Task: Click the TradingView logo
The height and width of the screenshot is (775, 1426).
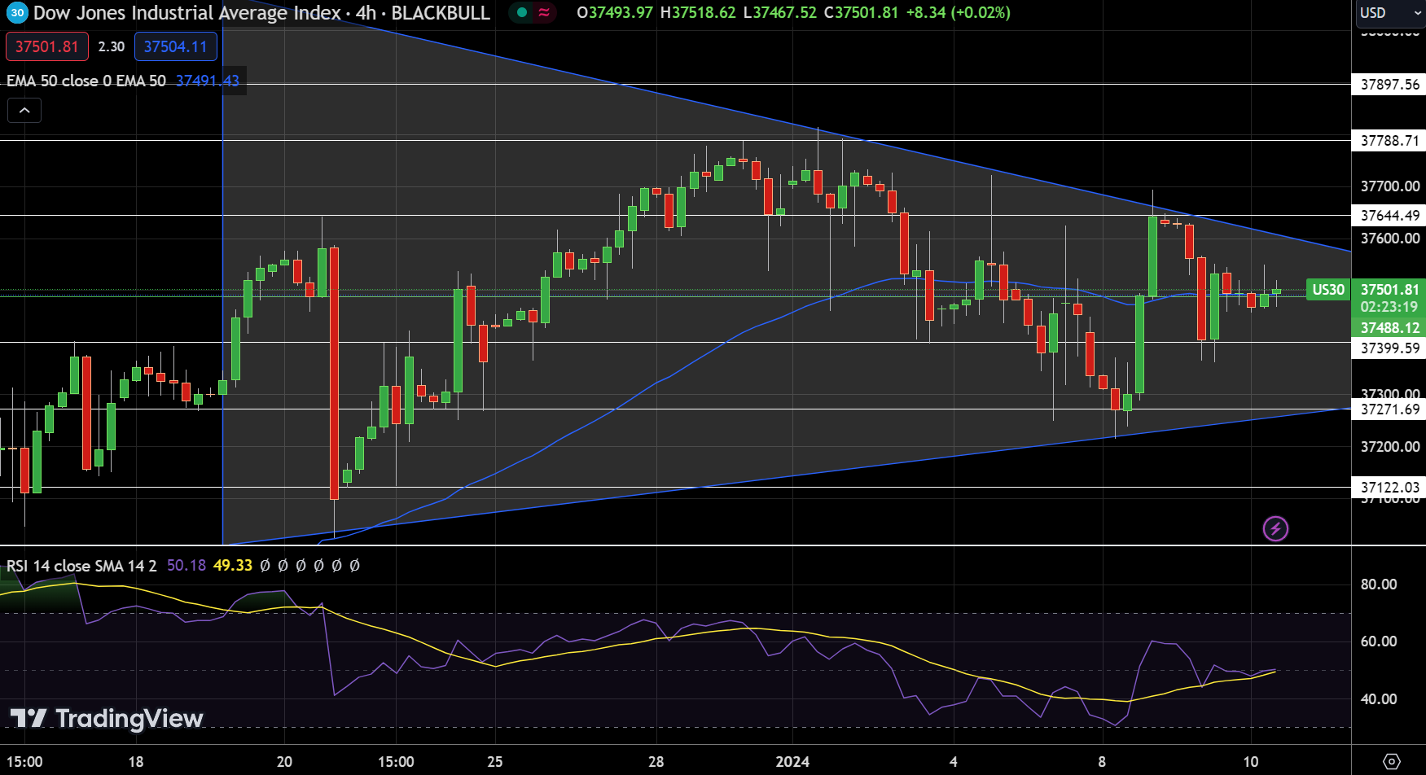Action: coord(107,718)
